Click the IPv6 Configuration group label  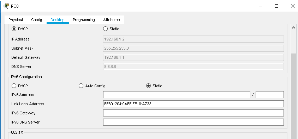26,77
